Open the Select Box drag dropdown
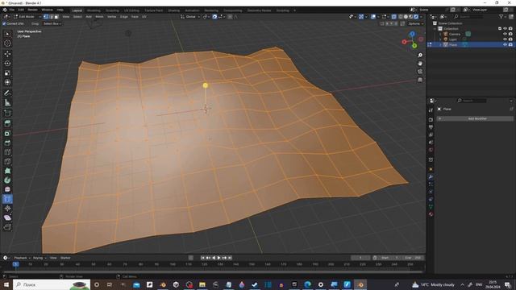The width and height of the screenshot is (516, 290). [x=52, y=23]
